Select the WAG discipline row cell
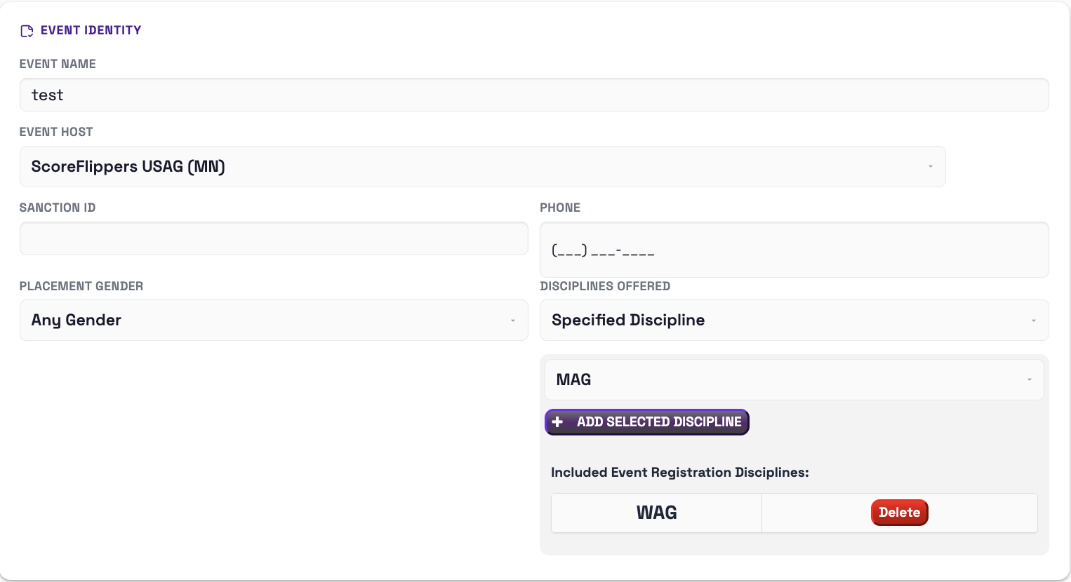The height and width of the screenshot is (582, 1071). 656,513
